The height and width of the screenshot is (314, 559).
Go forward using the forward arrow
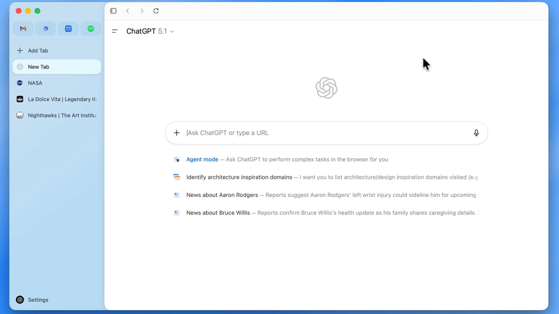(x=142, y=11)
